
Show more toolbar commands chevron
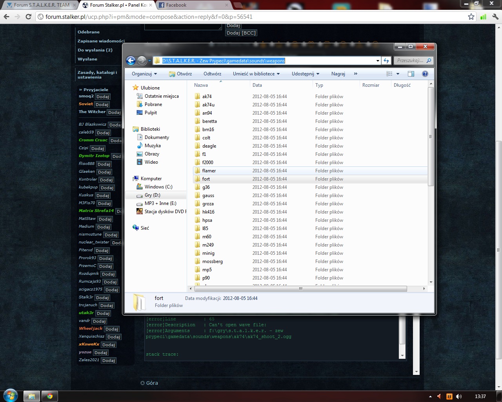[x=356, y=74]
